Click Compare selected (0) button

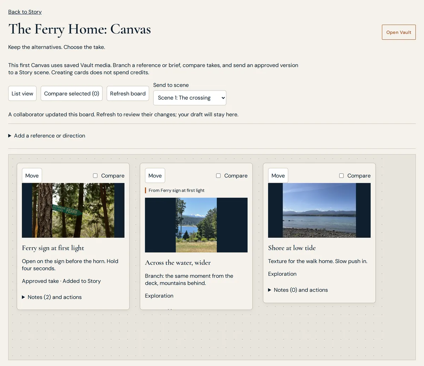[x=71, y=93]
